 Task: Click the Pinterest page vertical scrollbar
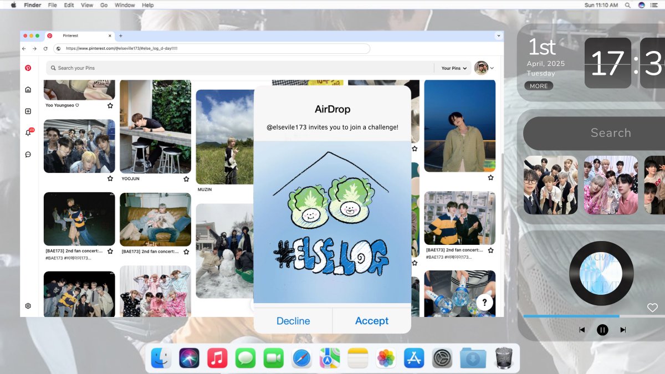point(502,194)
